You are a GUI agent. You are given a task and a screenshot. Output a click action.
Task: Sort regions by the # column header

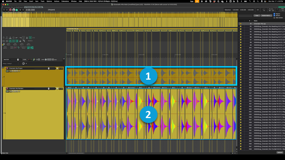[250, 21]
